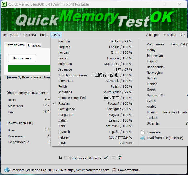Pick Danish from the language menu

(164, 78)
